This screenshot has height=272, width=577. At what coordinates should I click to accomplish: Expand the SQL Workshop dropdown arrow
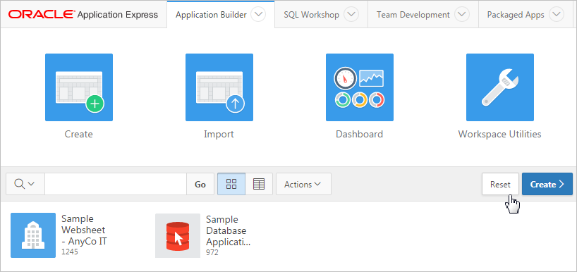pyautogui.click(x=351, y=15)
